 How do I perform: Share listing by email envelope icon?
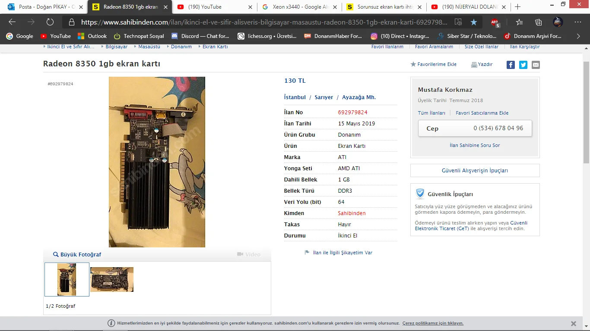(x=536, y=65)
